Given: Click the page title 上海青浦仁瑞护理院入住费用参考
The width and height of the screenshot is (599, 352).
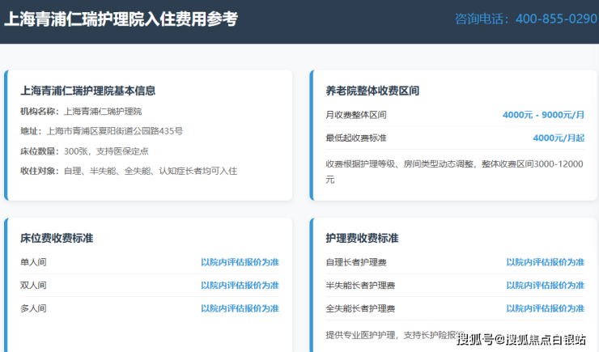Looking at the screenshot, I should point(121,19).
